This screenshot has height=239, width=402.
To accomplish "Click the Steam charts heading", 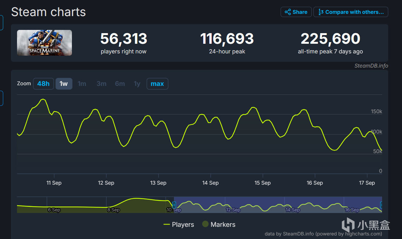I will pos(48,12).
